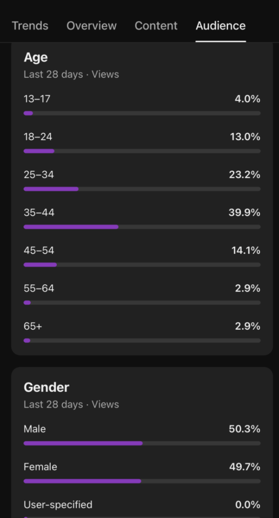Tap the 39.9% value for ages 35–44
The width and height of the screenshot is (279, 518).
click(x=244, y=213)
